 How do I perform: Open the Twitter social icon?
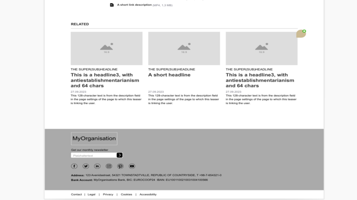pyautogui.click(x=86, y=166)
